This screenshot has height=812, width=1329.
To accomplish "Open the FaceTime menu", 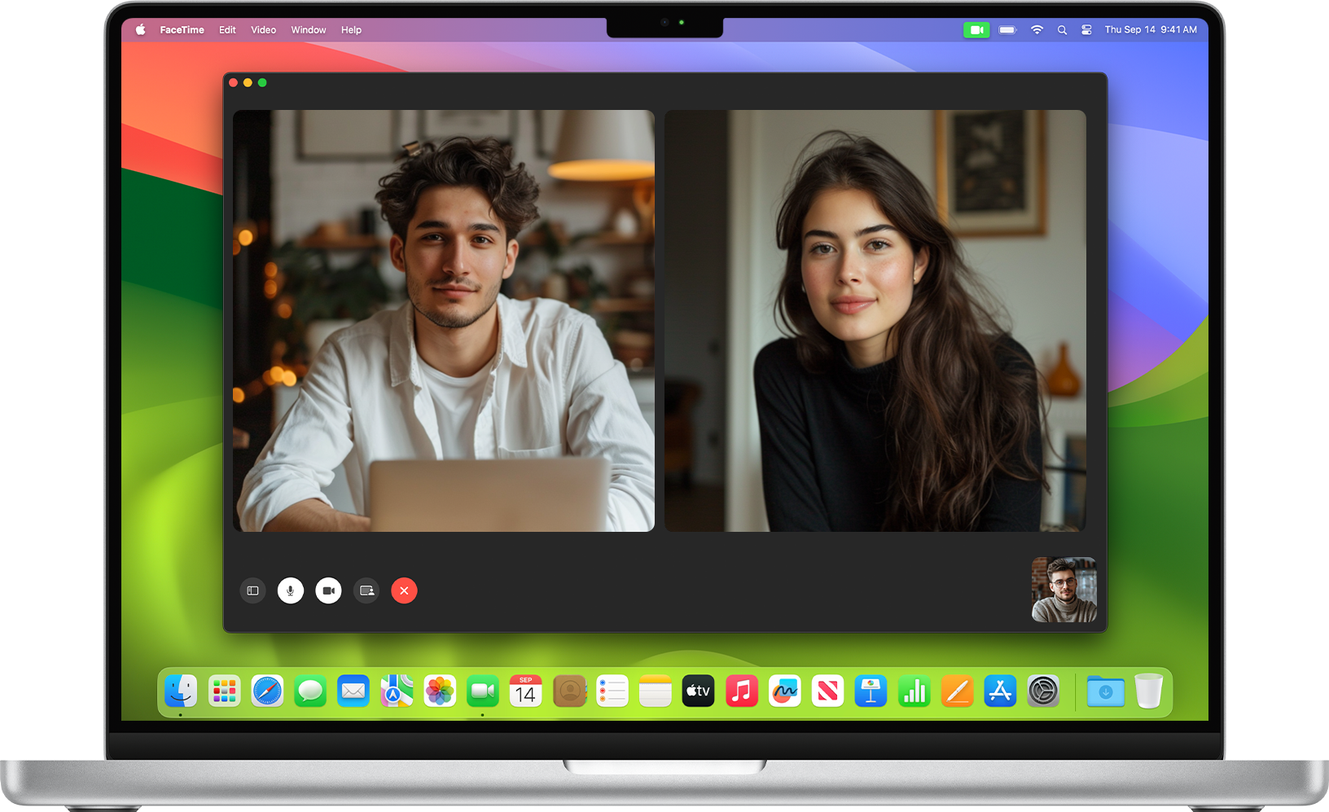I will click(182, 29).
